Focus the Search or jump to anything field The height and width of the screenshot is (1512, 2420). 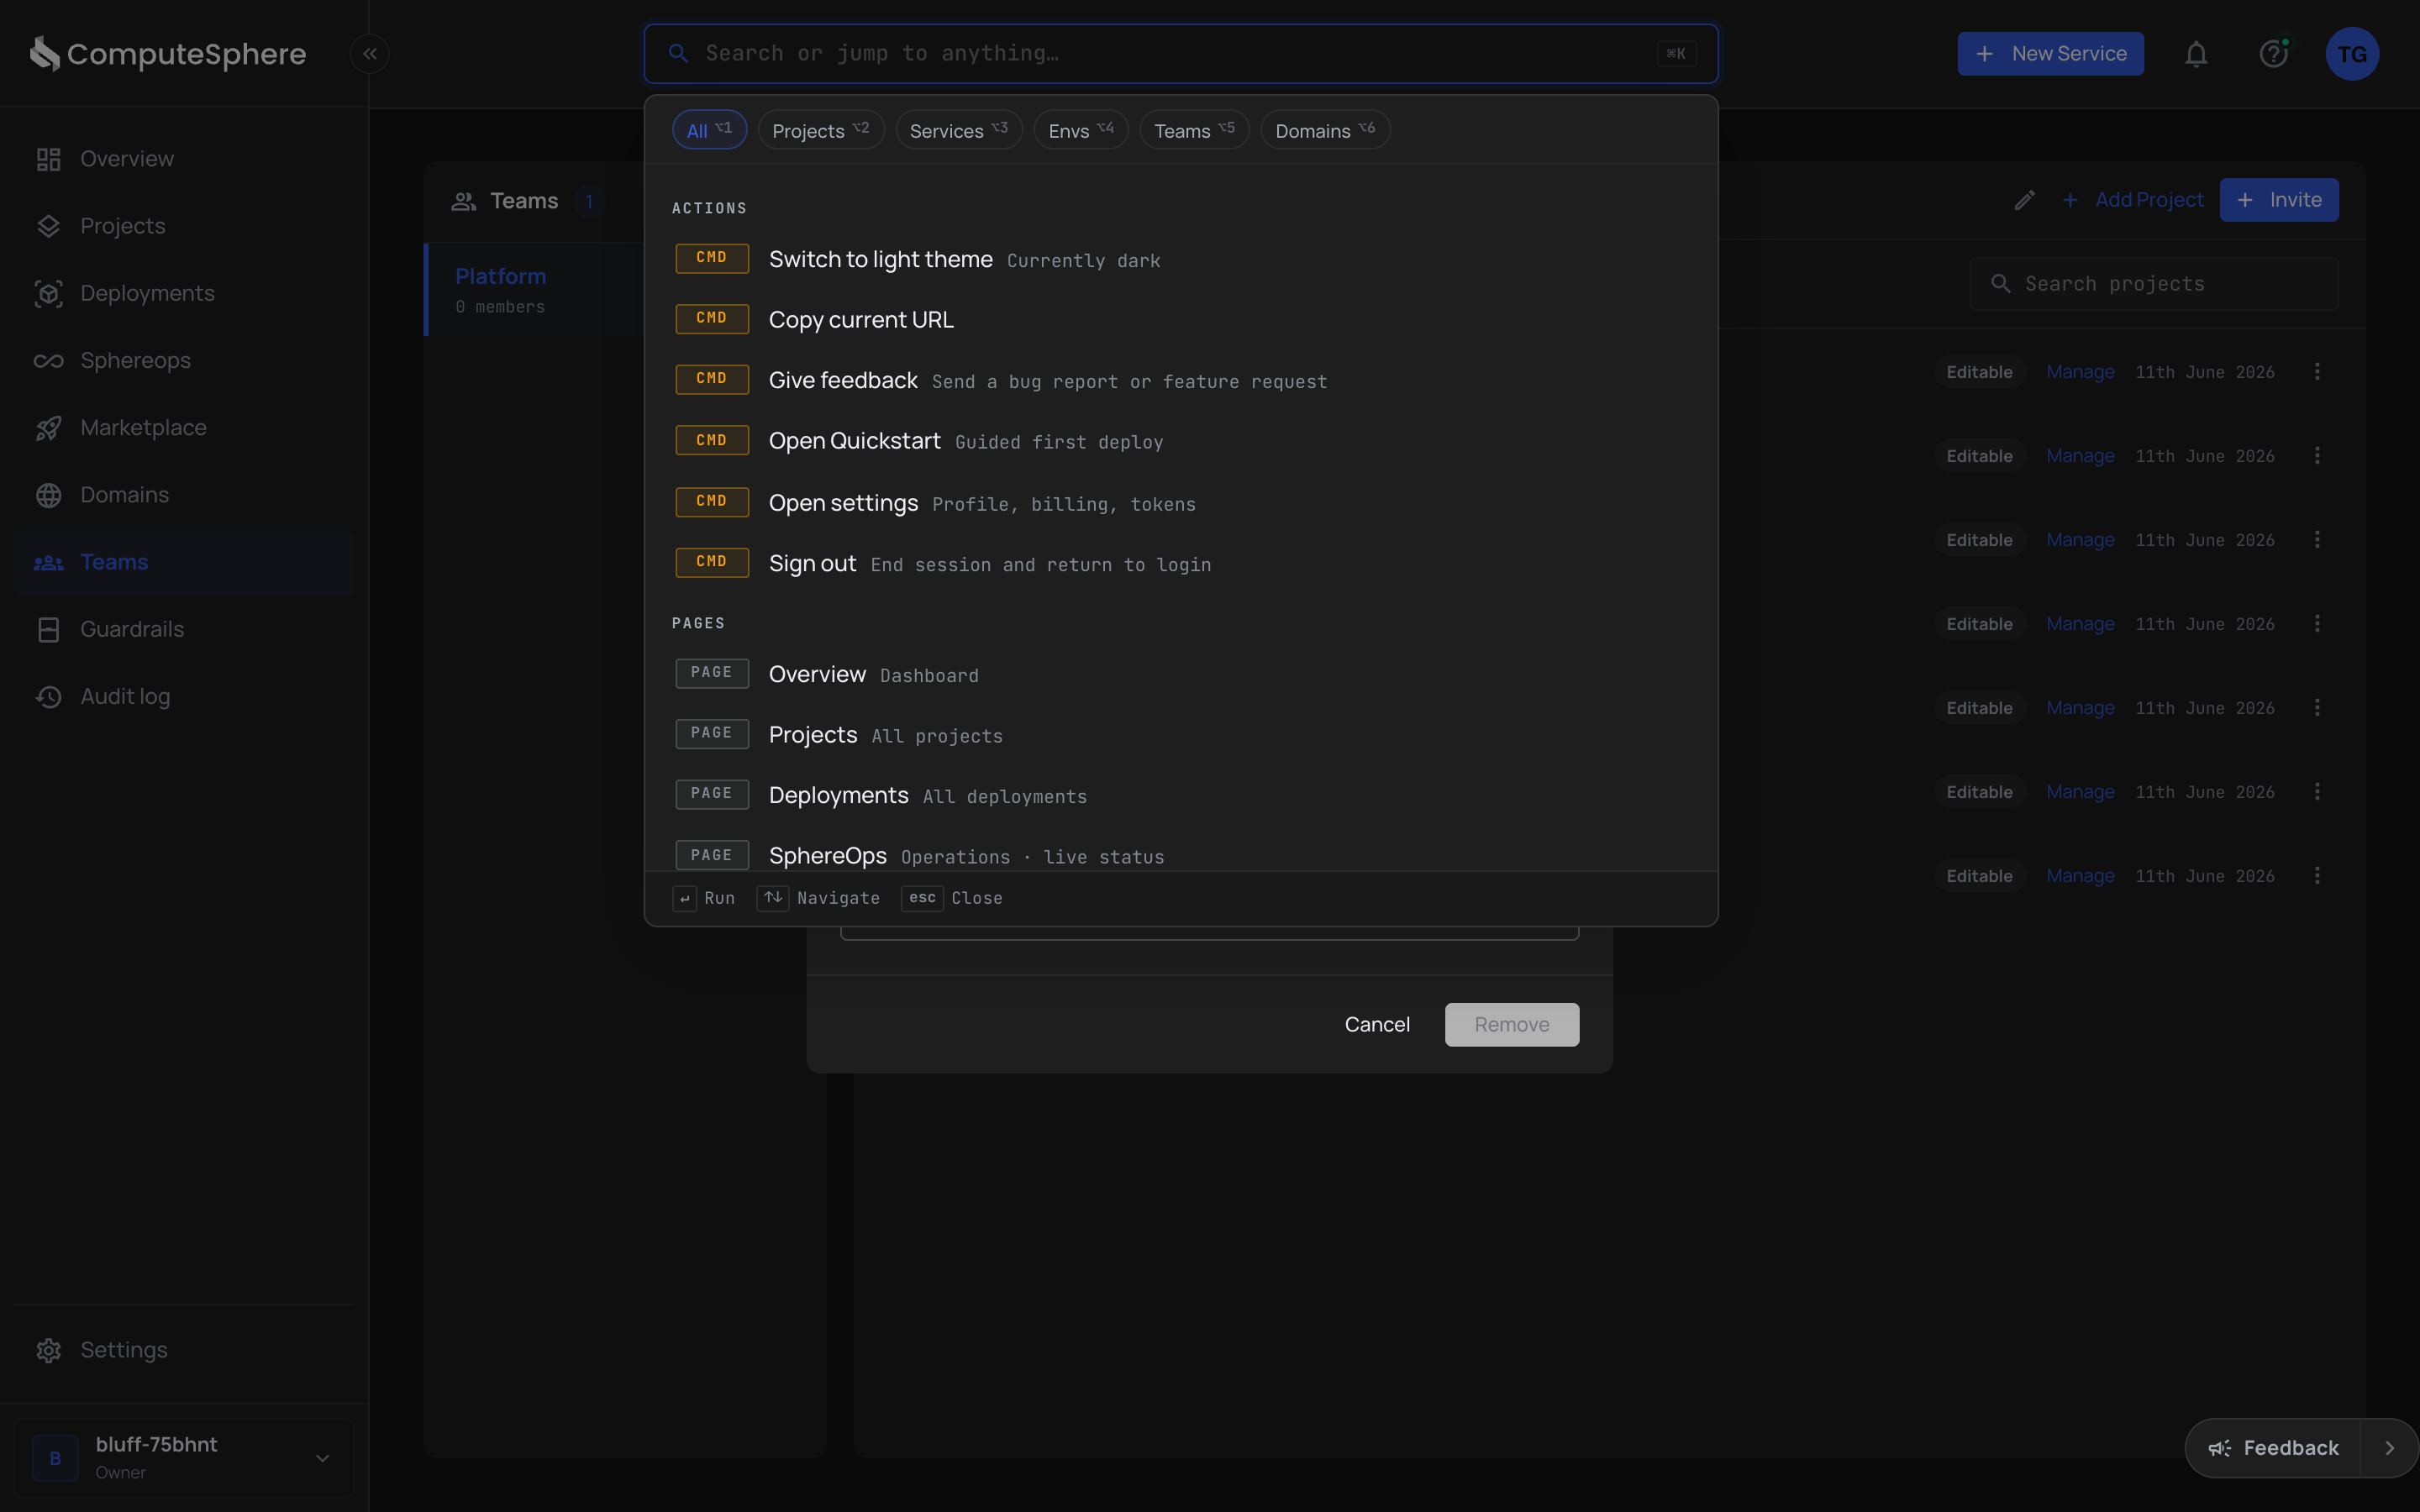point(1181,54)
